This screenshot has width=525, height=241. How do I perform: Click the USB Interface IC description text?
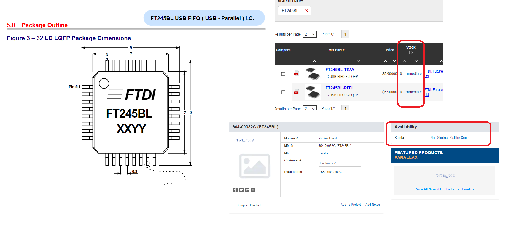330,172
